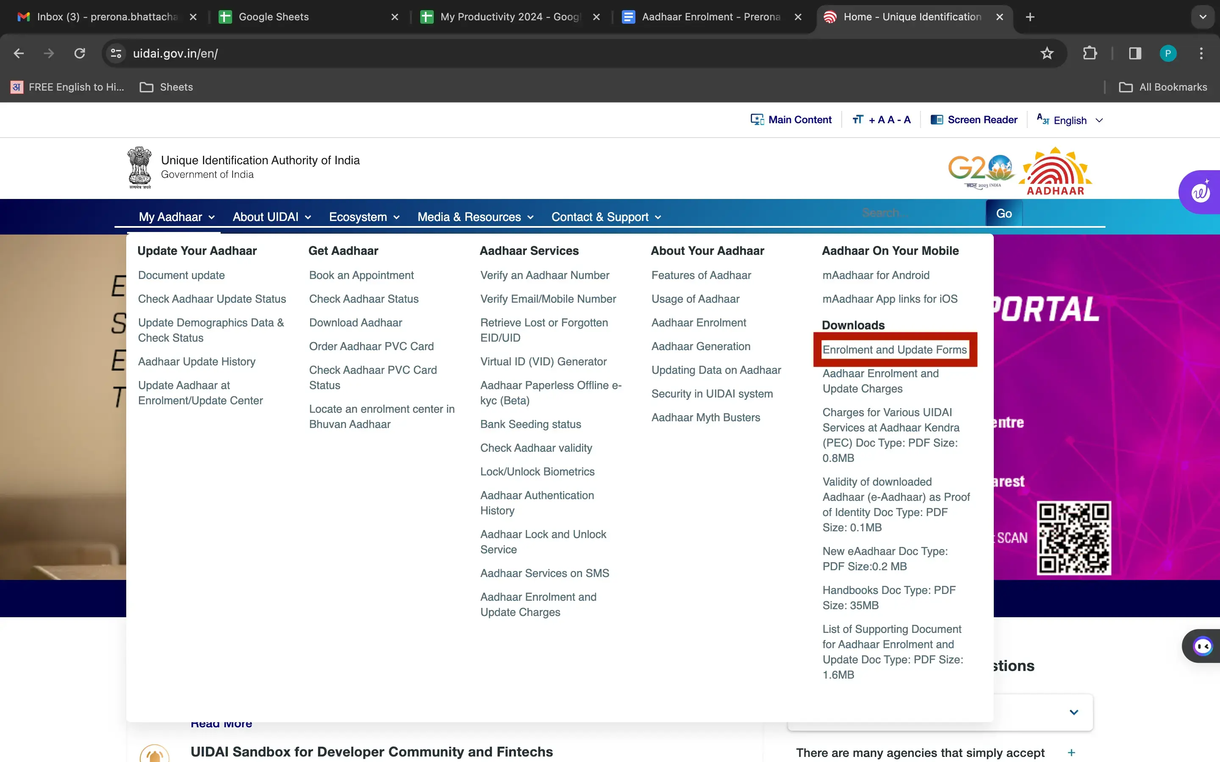Open Enrolment and Update Forms link

click(x=894, y=350)
